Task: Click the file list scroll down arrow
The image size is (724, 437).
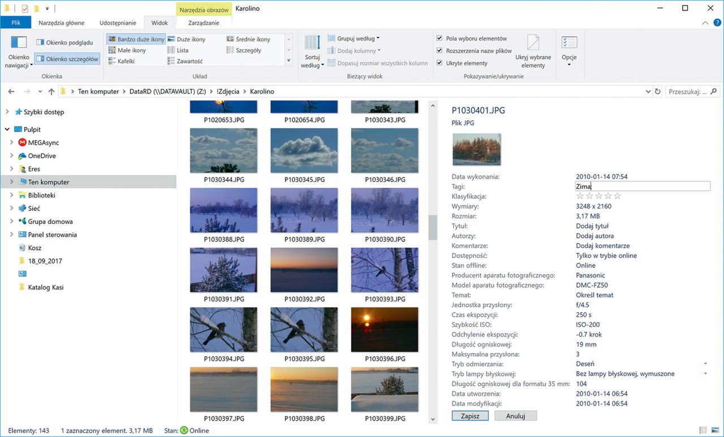Action: pyautogui.click(x=433, y=419)
